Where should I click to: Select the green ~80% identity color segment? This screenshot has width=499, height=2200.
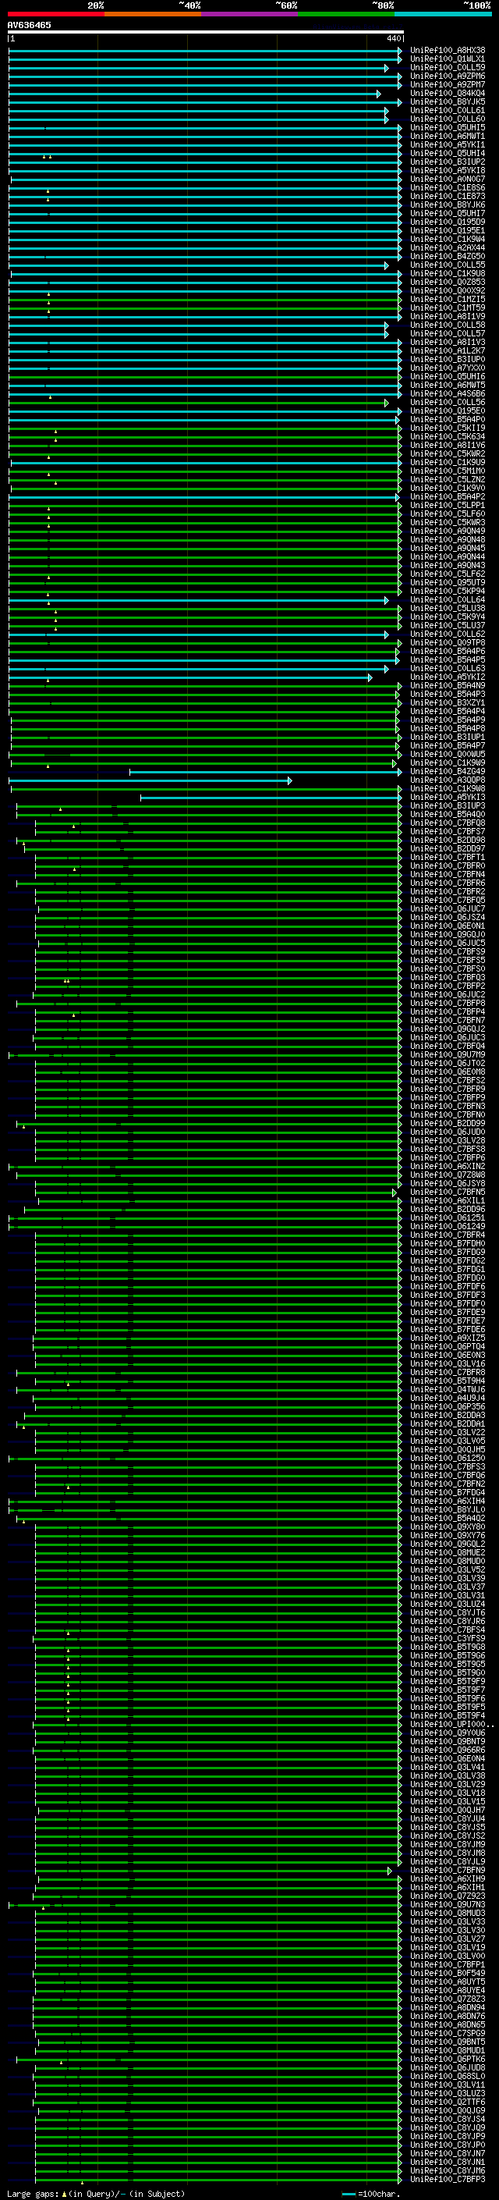coord(346,14)
